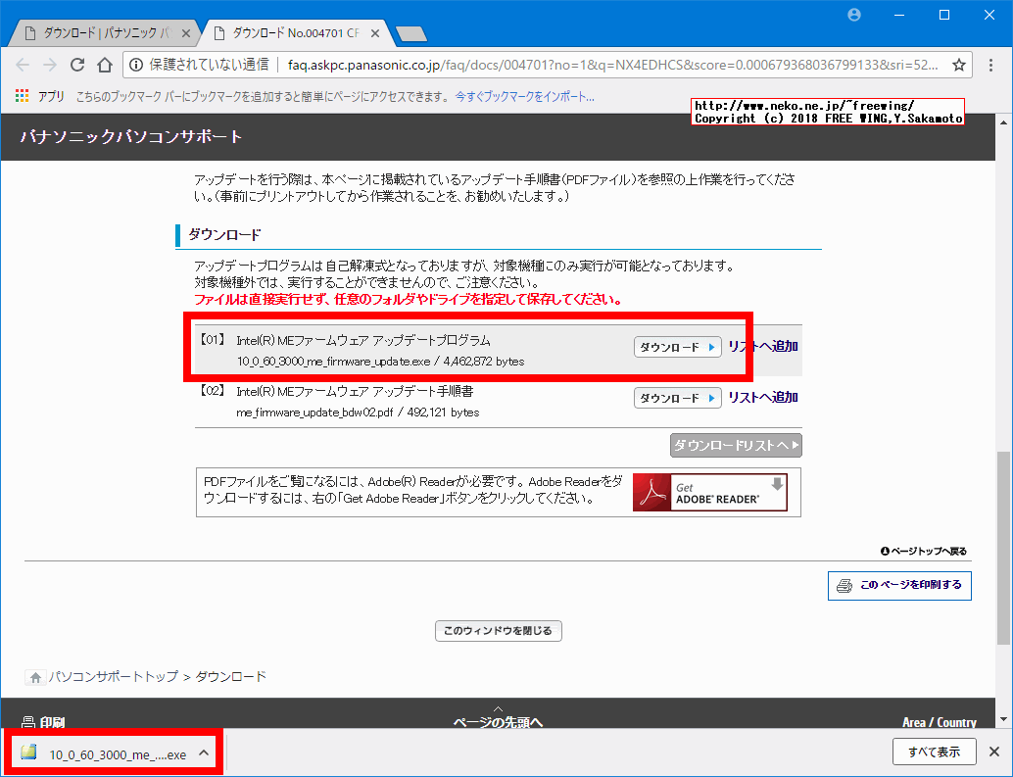This screenshot has width=1013, height=777.
Task: Open the アプリ grid launcher icon
Action: pyautogui.click(x=21, y=96)
